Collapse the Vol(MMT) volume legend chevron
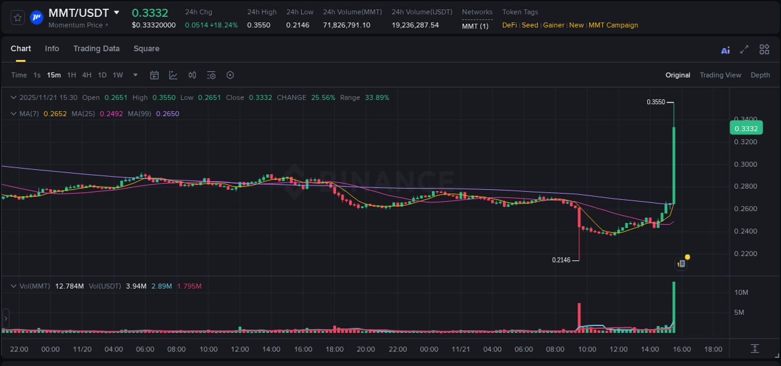The width and height of the screenshot is (781, 366). [x=13, y=285]
